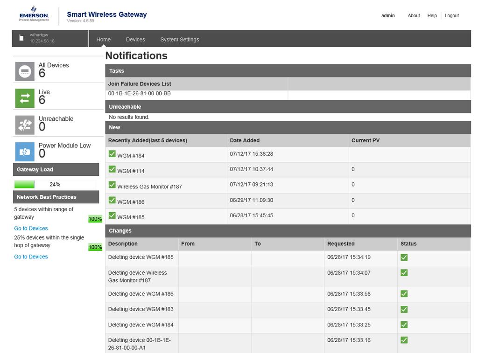478x353 pixels.
Task: Click the Tasks section header
Action: [x=288, y=71]
